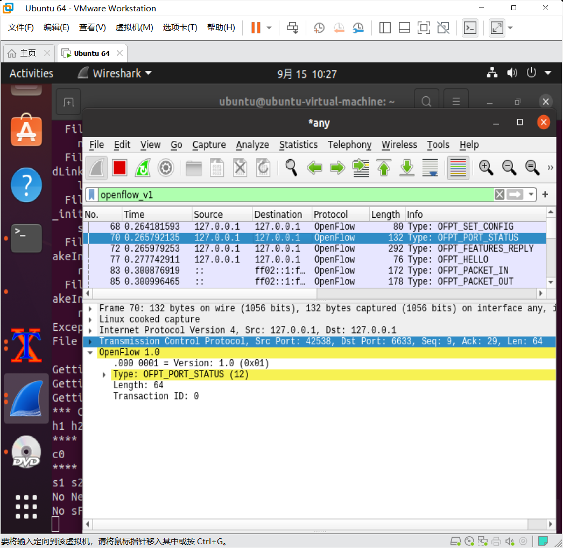This screenshot has width=563, height=548.
Task: Open the filter bookmark icon
Action: 92,195
